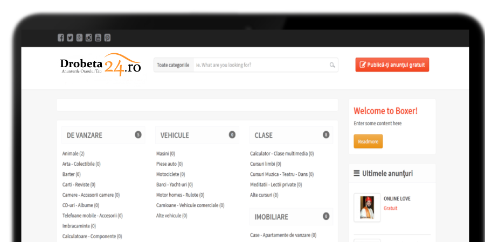Open Barci - Yacht-uri subcategory

click(175, 184)
